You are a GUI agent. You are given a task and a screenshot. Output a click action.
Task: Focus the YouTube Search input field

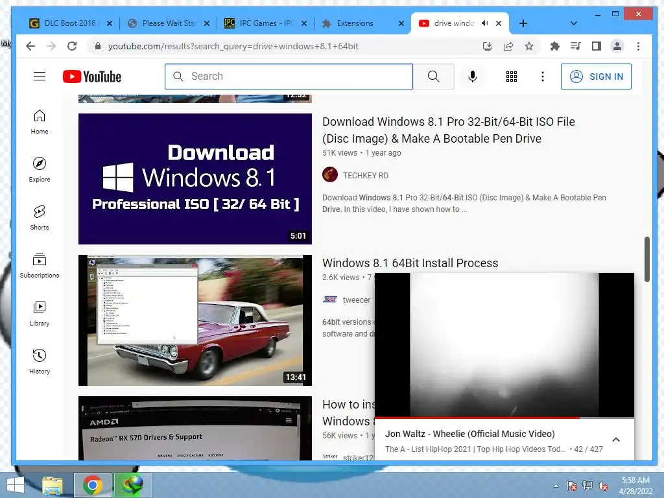(x=289, y=77)
